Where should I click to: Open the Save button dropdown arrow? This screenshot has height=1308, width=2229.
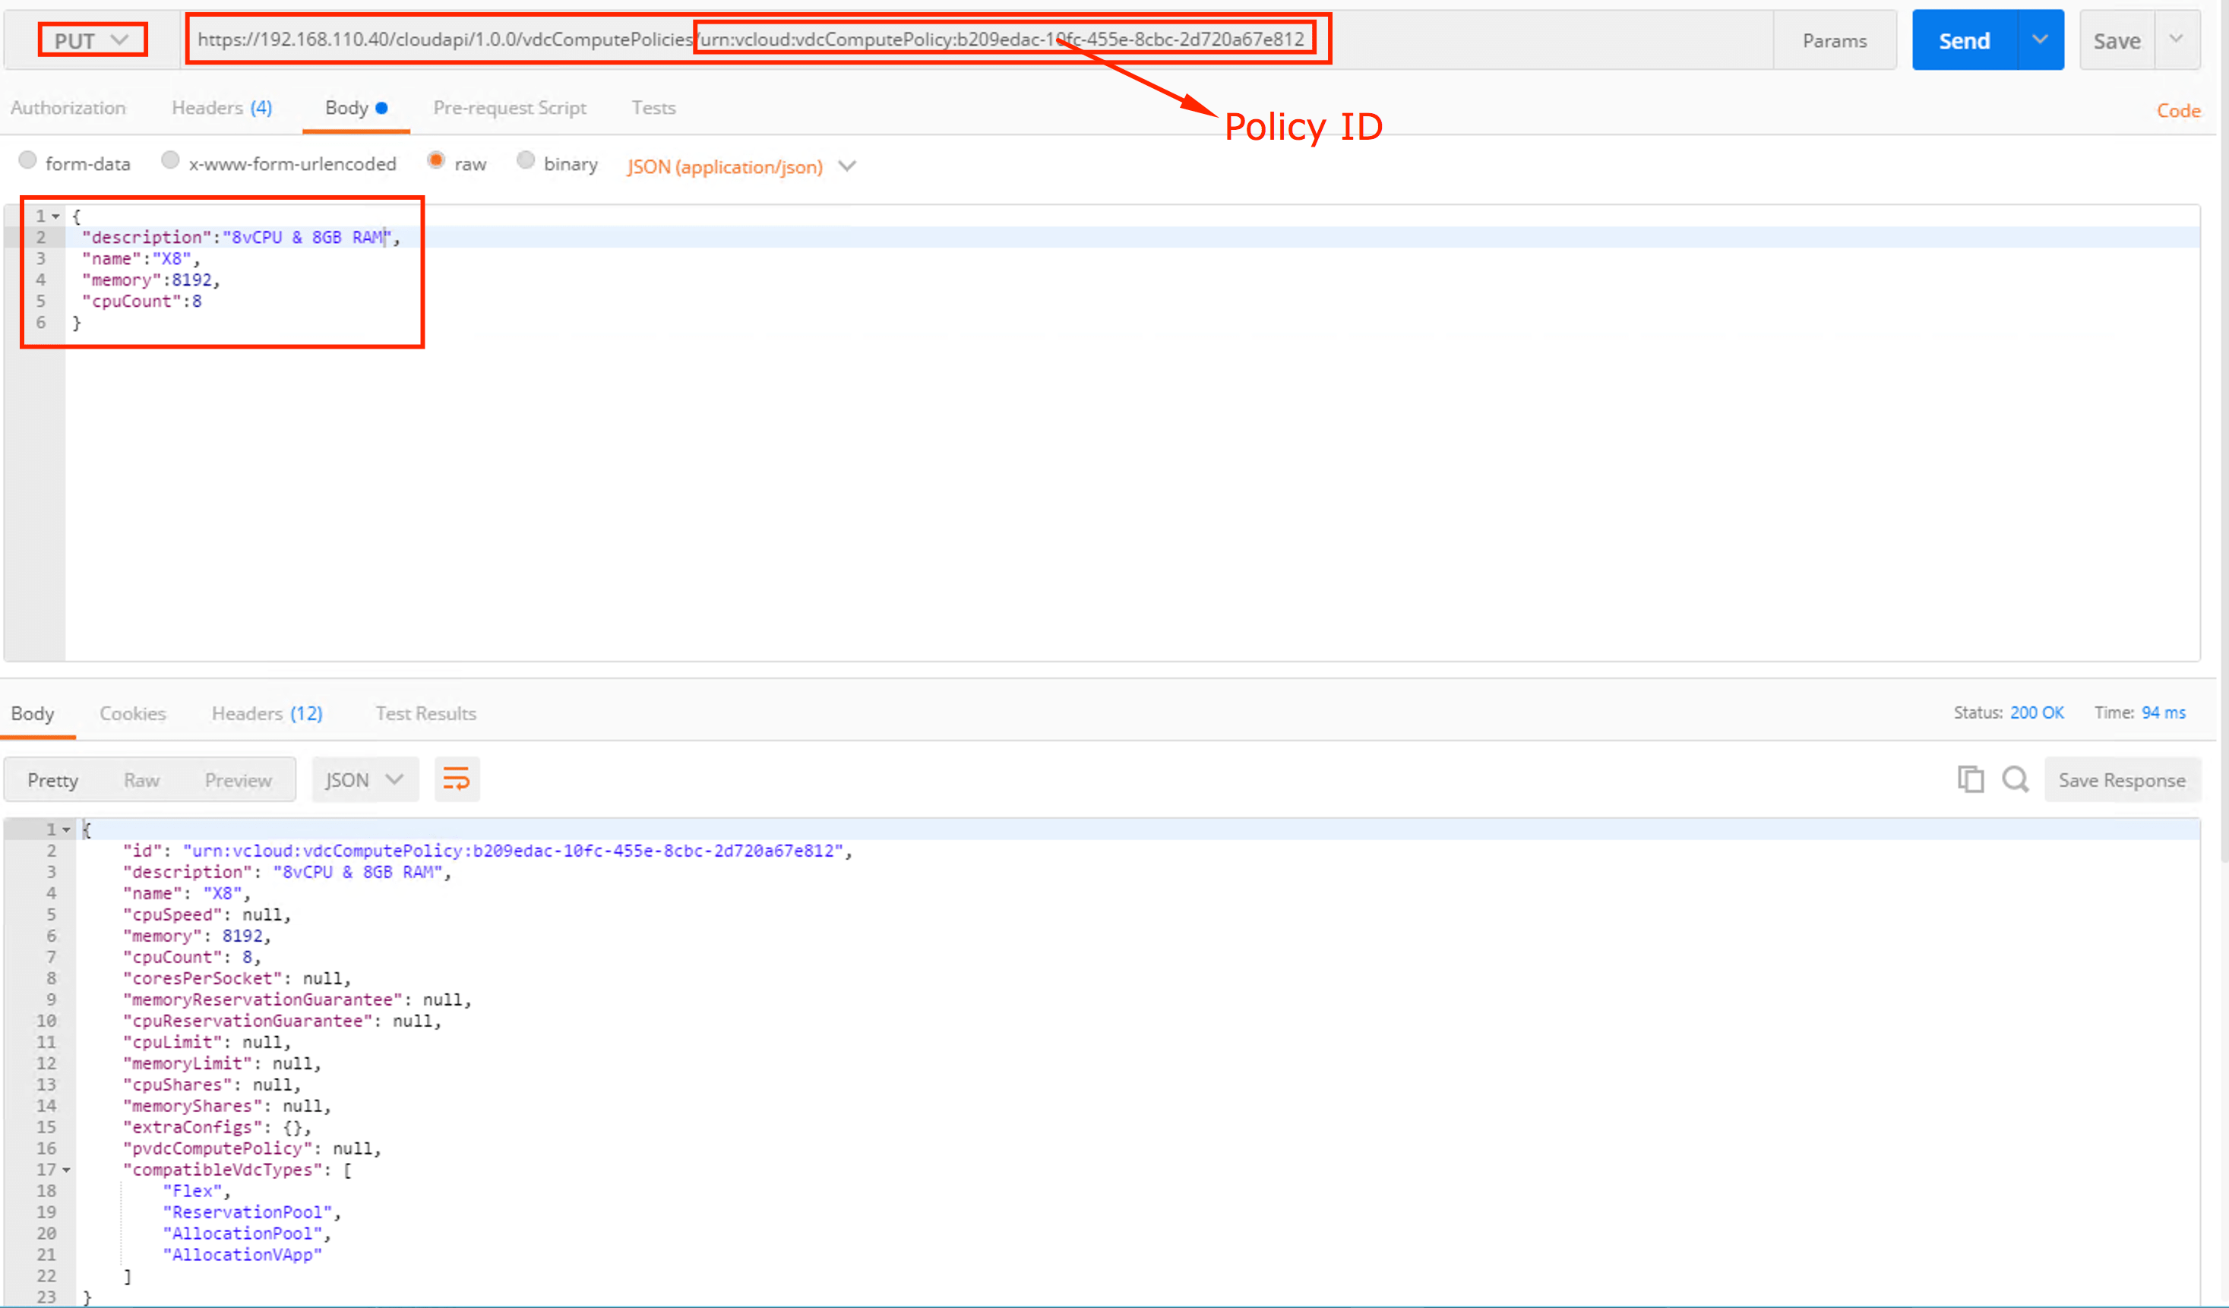[2177, 39]
